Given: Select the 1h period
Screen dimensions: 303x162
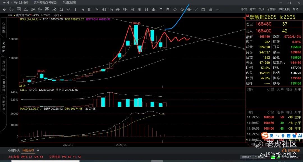Looking at the screenshot, I should pyautogui.click(x=111, y=9).
